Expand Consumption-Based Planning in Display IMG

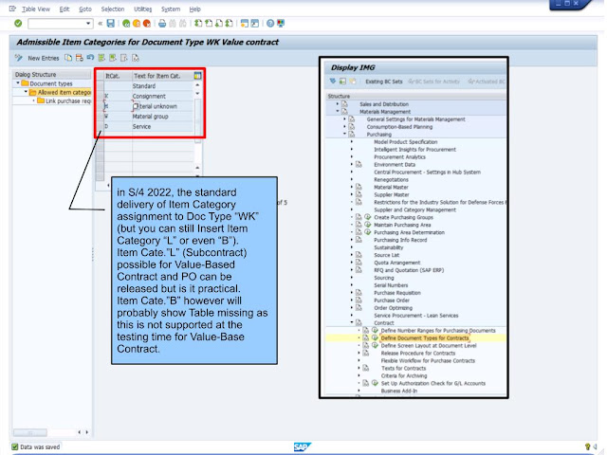click(344, 126)
